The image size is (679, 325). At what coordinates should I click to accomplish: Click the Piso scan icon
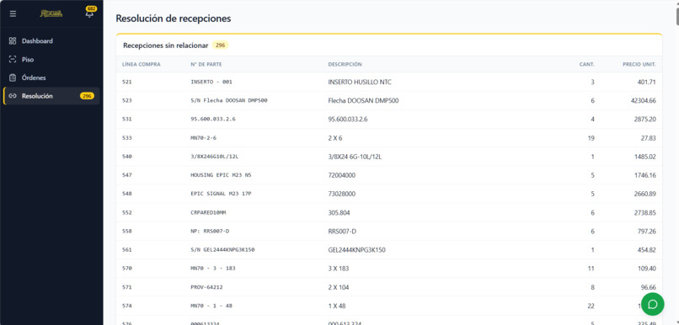(13, 59)
